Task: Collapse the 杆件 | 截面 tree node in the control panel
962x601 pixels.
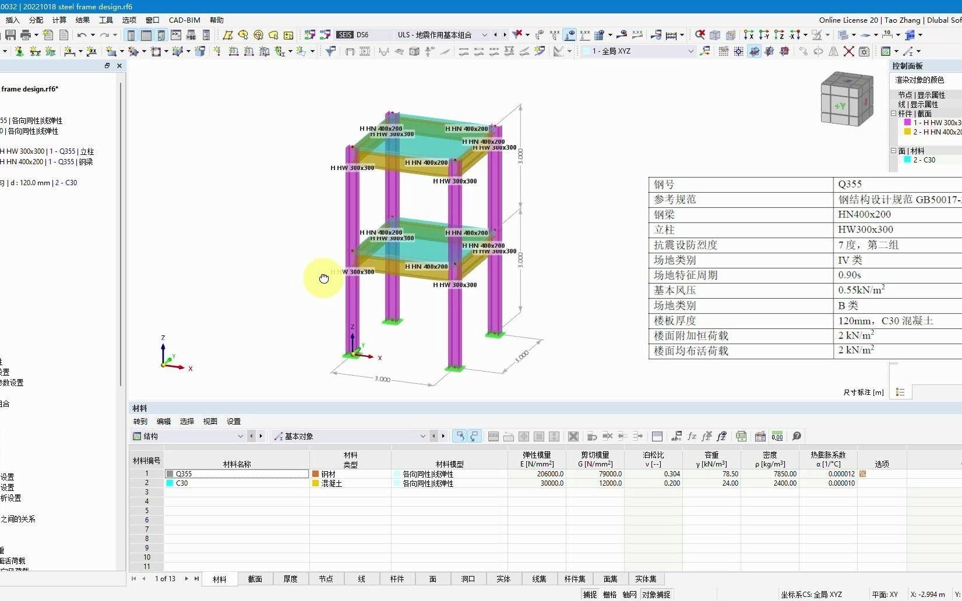Action: coord(894,114)
